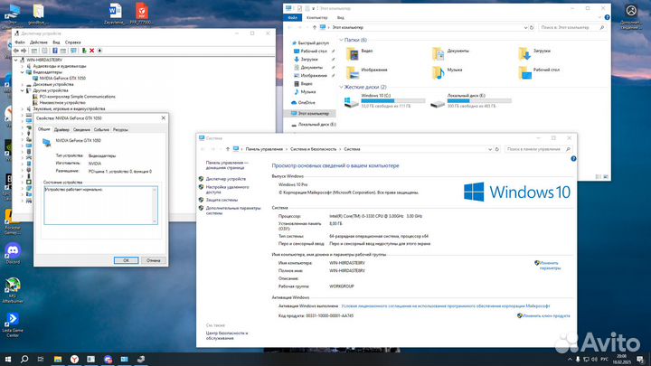The width and height of the screenshot is (651, 366).
Task: Click OK in GTX 1050 properties dialog
Action: click(x=126, y=260)
